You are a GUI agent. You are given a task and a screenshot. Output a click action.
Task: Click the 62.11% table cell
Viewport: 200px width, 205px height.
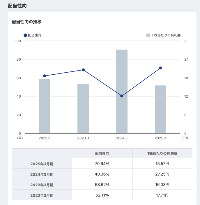tap(102, 195)
